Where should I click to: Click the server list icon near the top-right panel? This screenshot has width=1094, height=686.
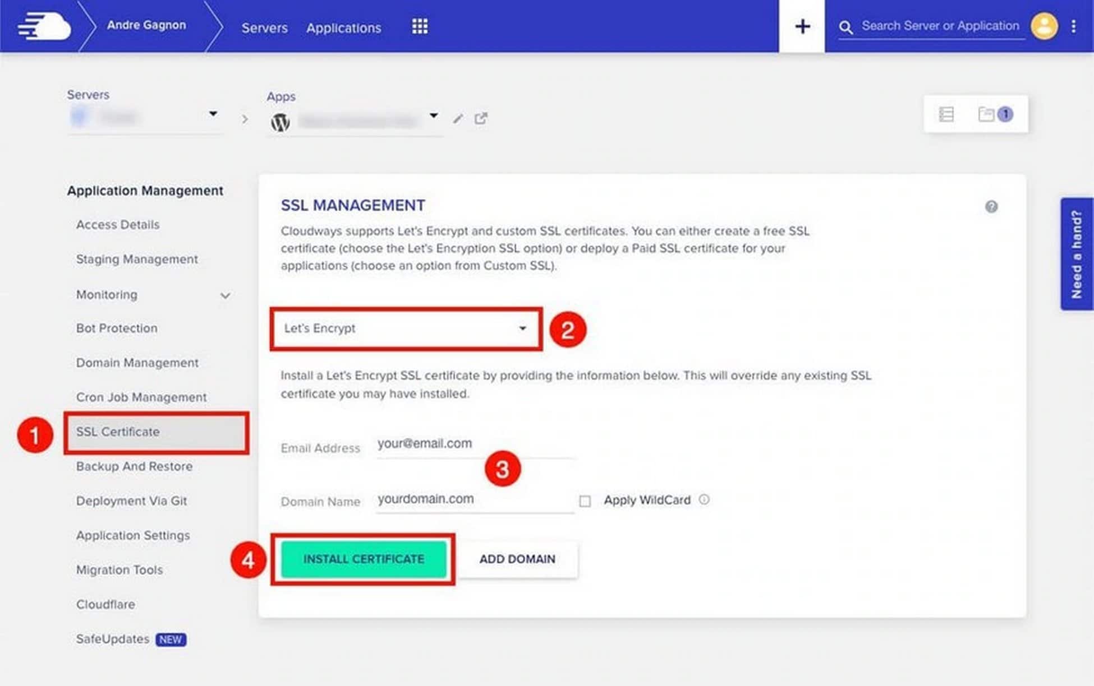946,114
